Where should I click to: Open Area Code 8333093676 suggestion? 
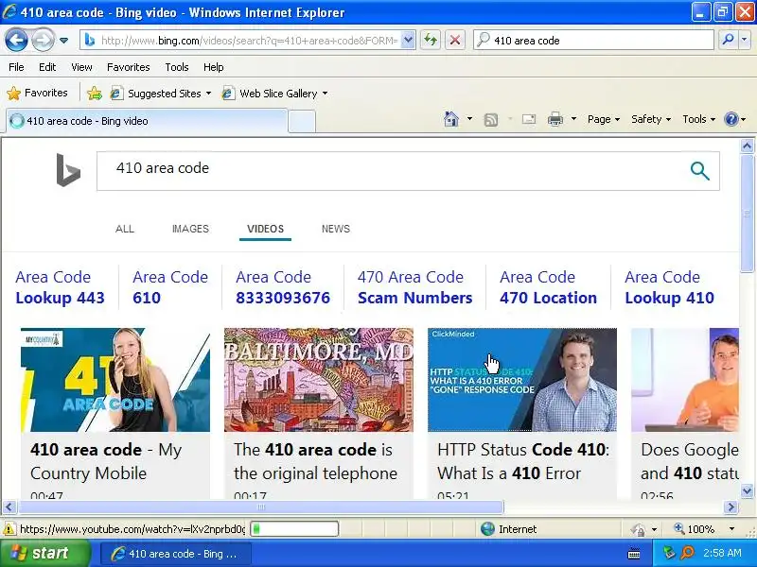pyautogui.click(x=283, y=287)
